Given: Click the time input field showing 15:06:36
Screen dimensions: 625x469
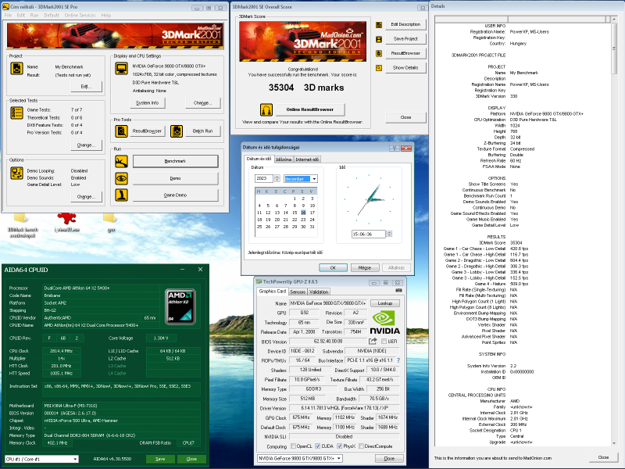Looking at the screenshot, I should (x=369, y=234).
